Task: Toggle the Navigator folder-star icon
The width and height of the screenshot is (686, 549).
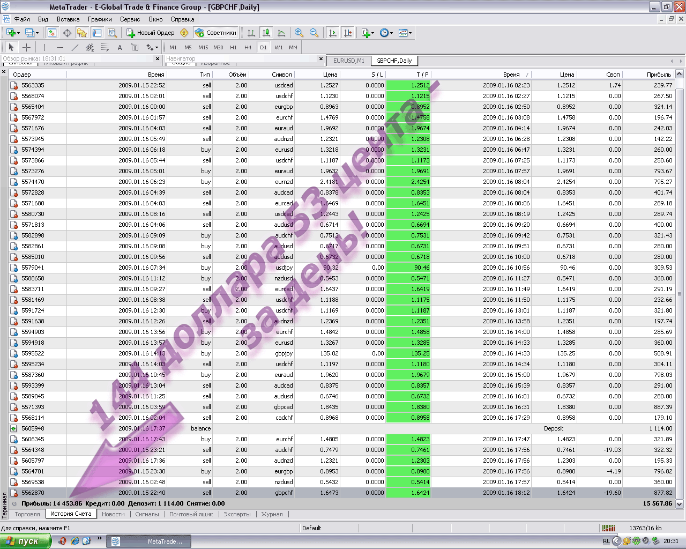Action: pyautogui.click(x=81, y=33)
